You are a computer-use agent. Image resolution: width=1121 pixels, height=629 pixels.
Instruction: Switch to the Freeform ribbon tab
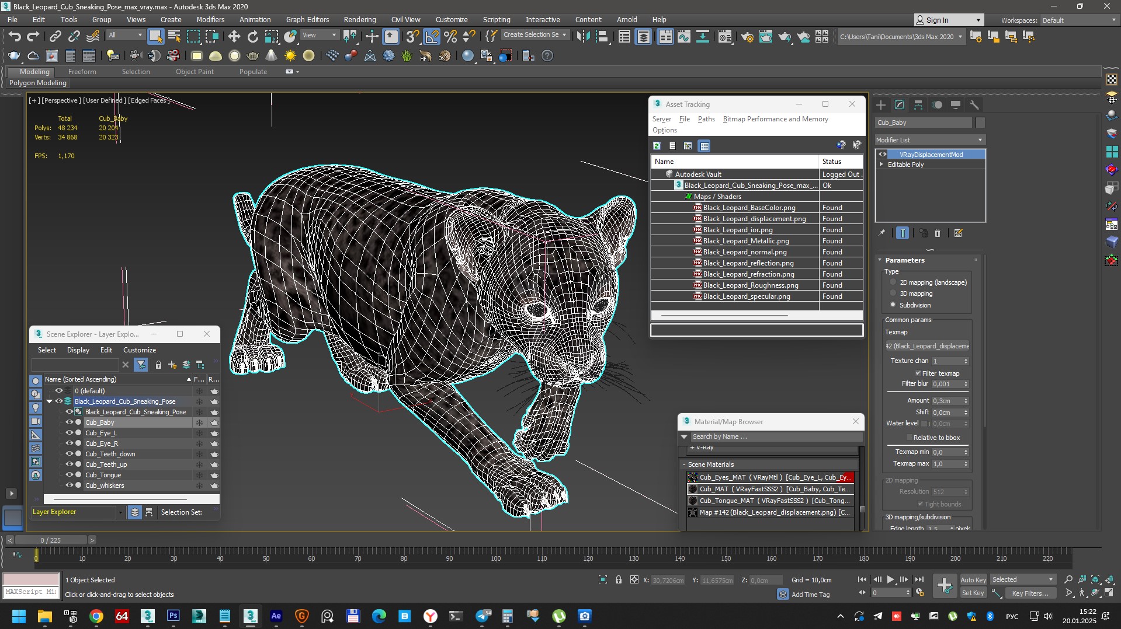(x=82, y=72)
